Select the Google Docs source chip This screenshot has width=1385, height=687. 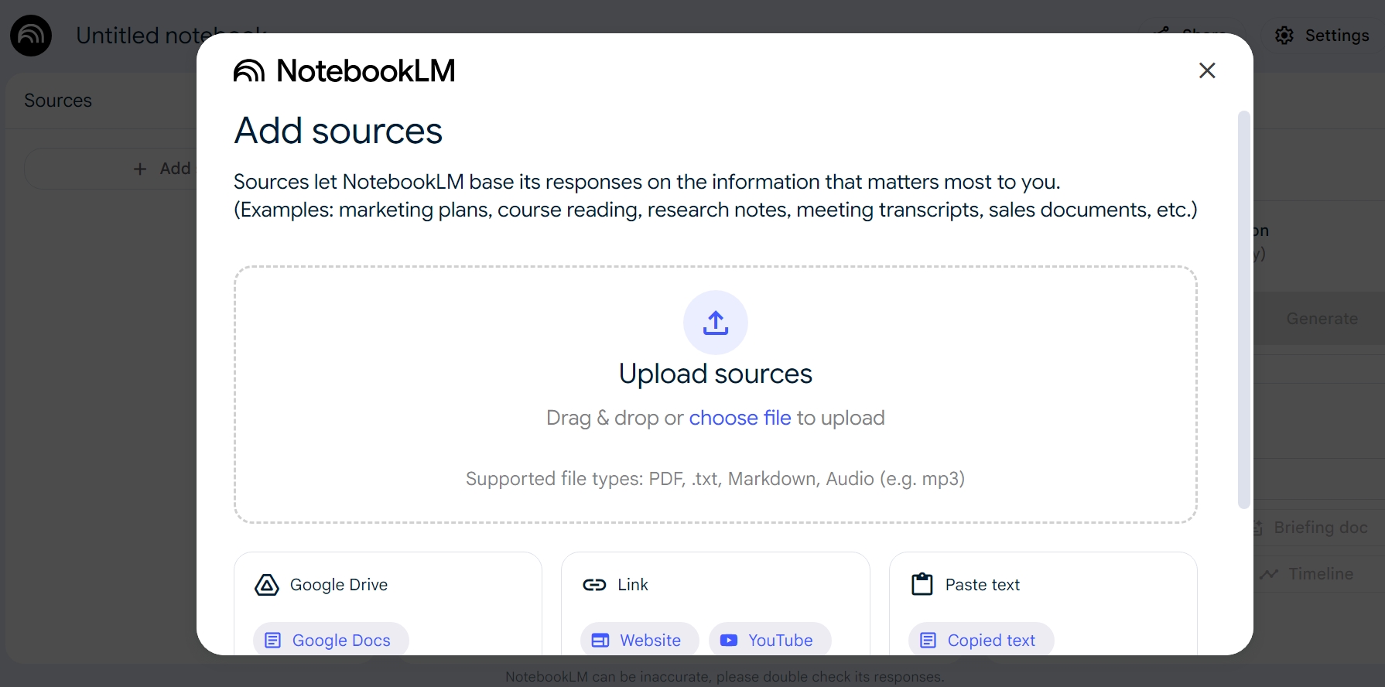(x=331, y=640)
